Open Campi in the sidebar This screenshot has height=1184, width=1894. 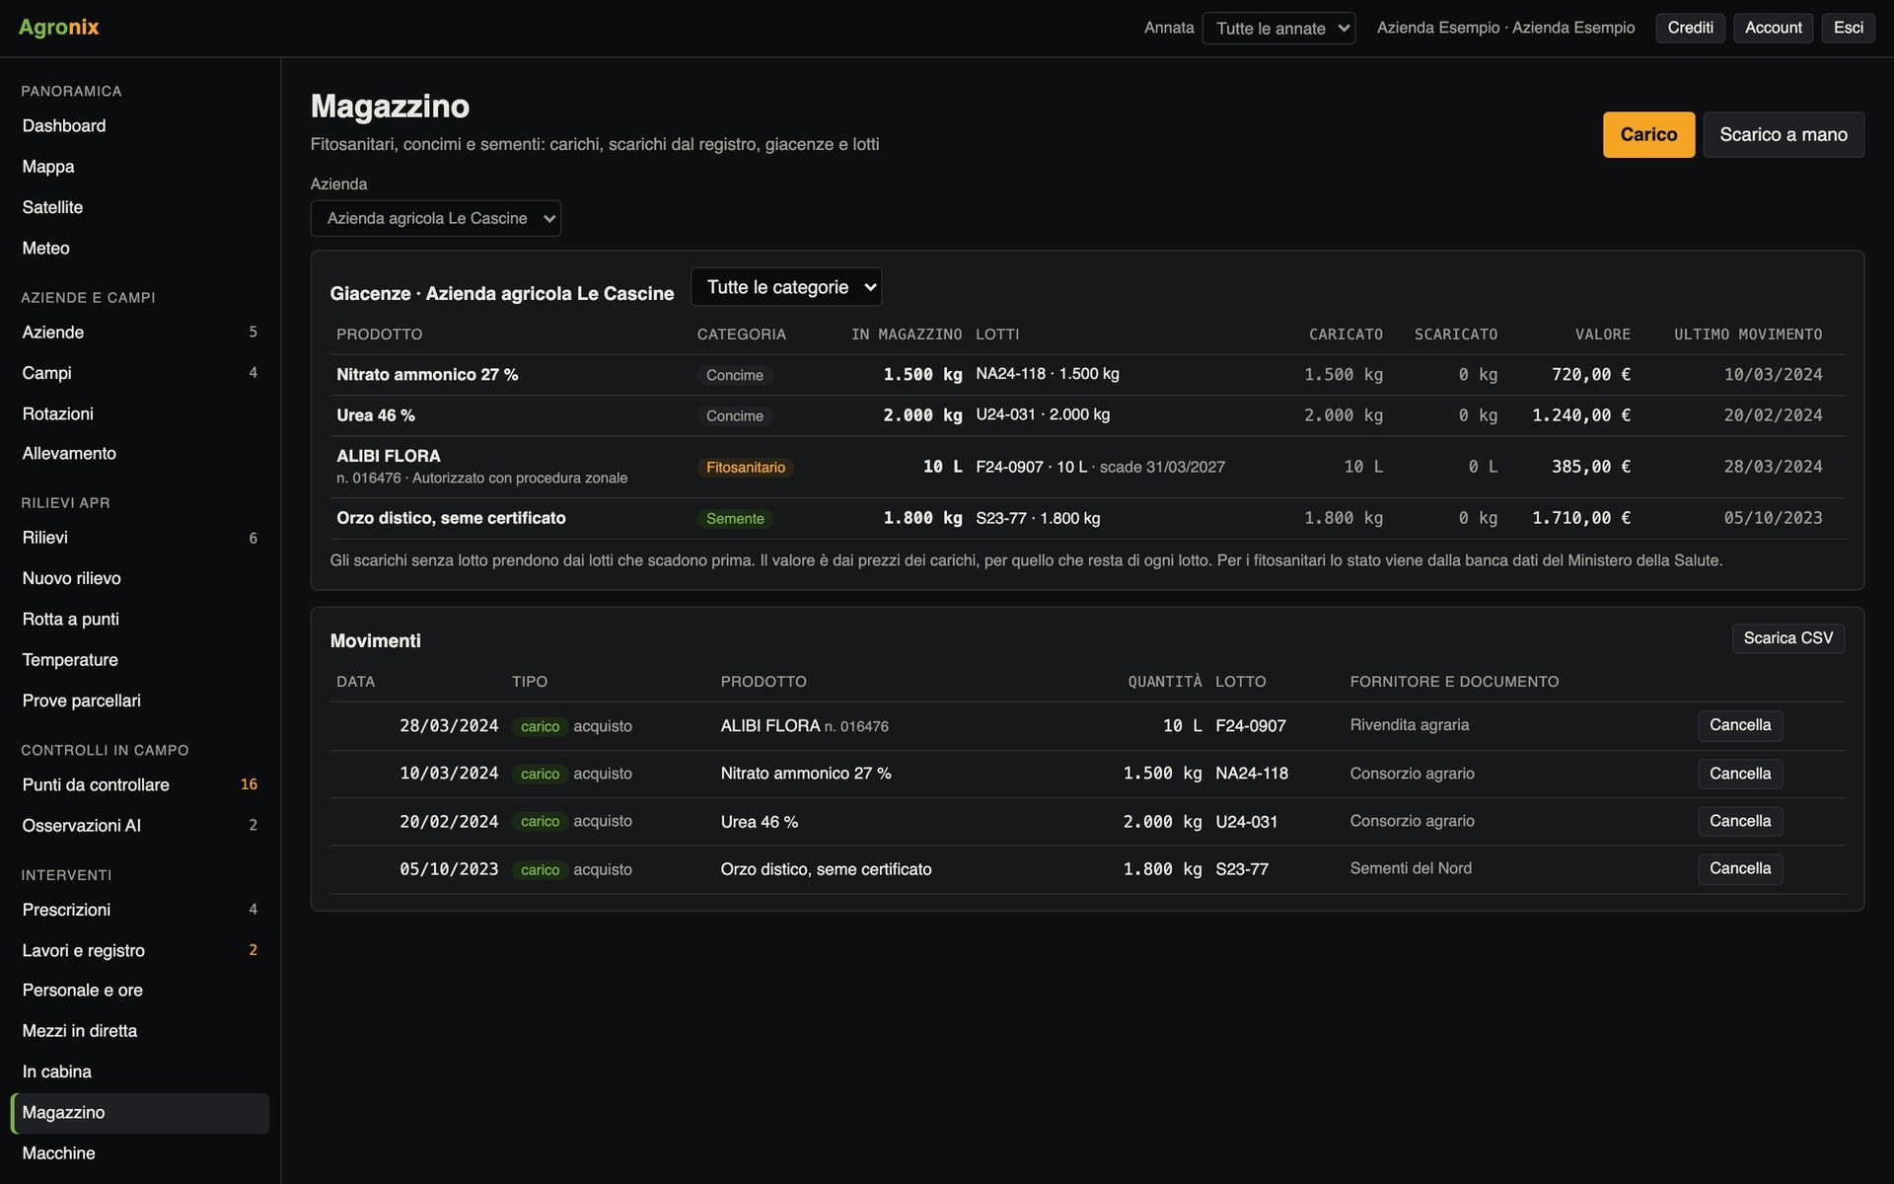[x=140, y=373]
